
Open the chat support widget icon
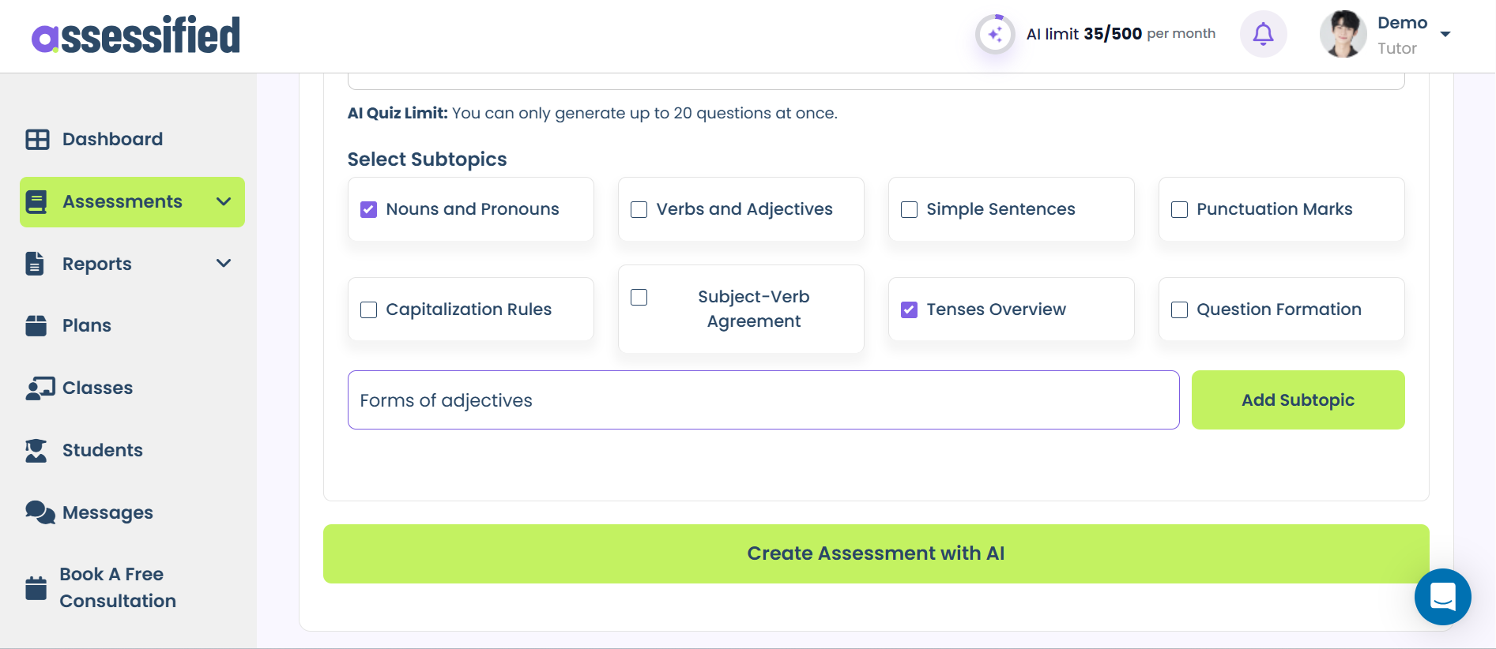(x=1442, y=597)
